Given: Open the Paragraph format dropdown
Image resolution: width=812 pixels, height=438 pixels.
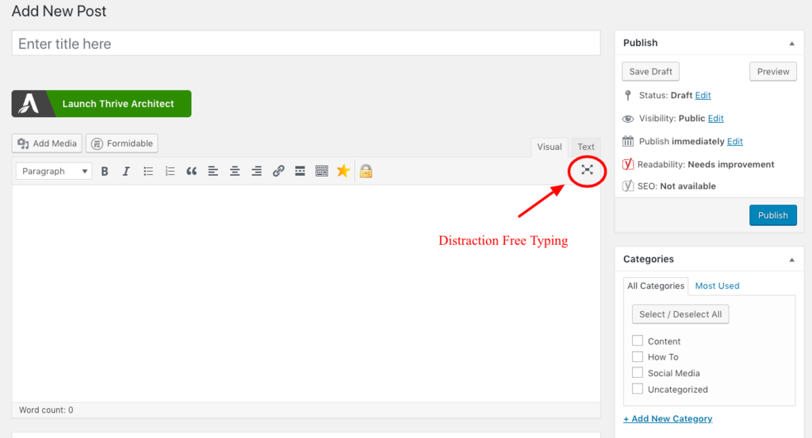Looking at the screenshot, I should (x=54, y=171).
